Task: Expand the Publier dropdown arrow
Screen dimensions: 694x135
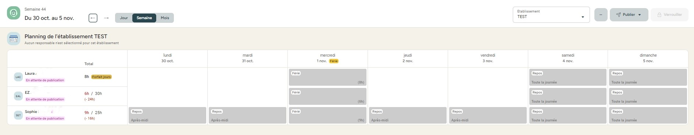Action: click(640, 15)
